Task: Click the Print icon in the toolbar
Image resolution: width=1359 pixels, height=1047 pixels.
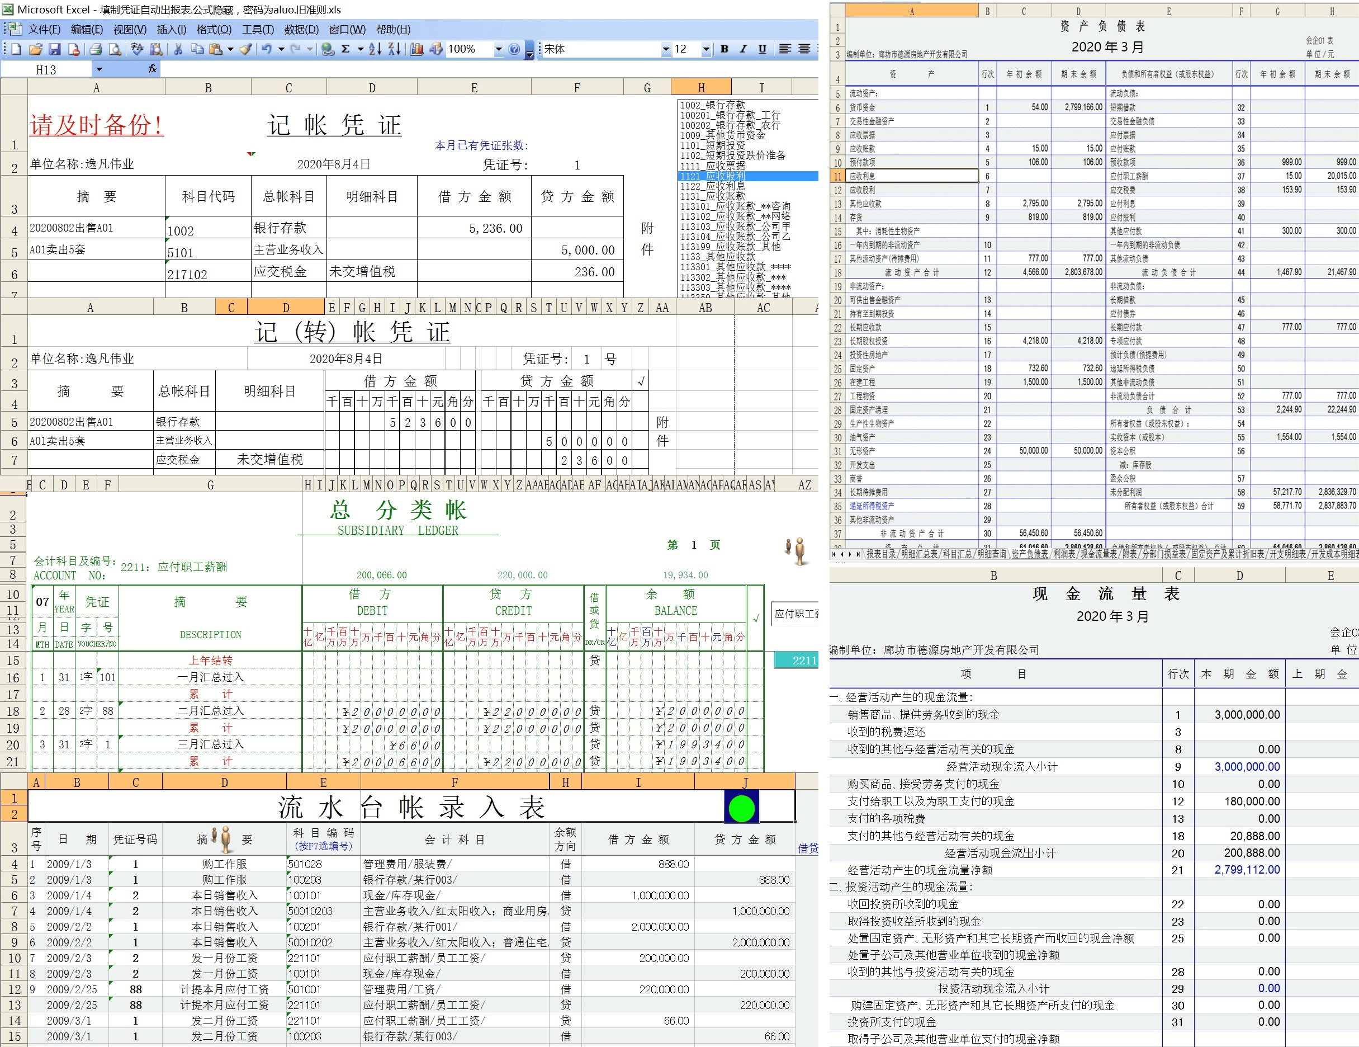Action: (95, 49)
